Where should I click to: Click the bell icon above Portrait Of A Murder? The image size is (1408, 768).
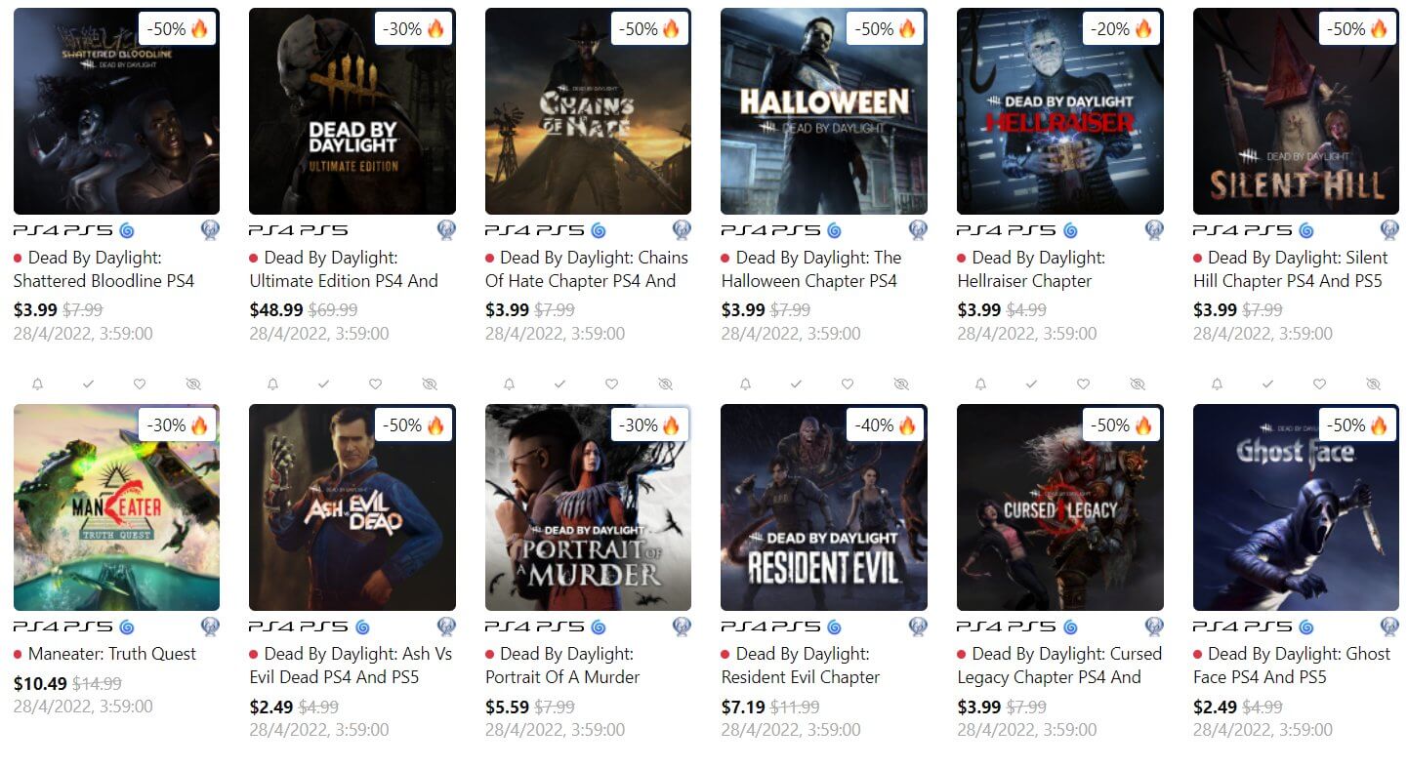tap(509, 384)
